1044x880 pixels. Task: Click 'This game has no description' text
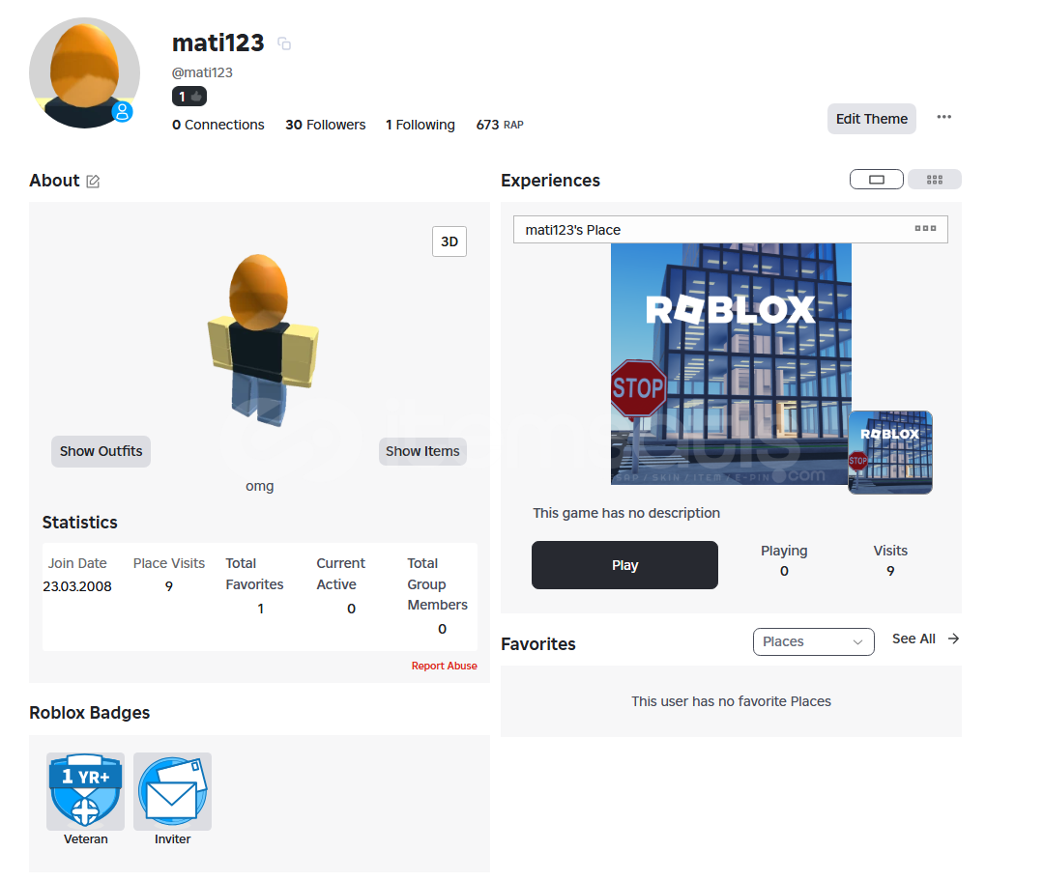click(626, 514)
